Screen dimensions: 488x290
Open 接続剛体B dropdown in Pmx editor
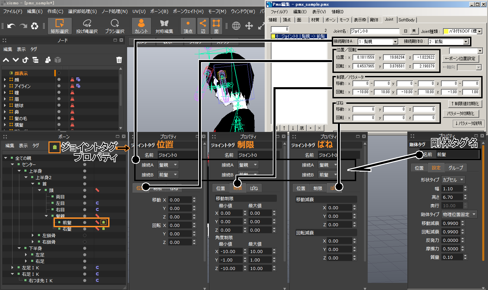click(466, 42)
